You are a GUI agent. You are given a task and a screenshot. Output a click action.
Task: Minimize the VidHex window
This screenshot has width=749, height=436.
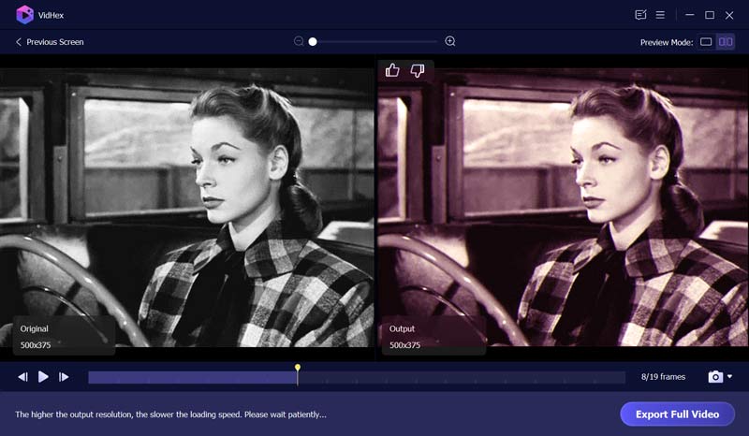(690, 15)
